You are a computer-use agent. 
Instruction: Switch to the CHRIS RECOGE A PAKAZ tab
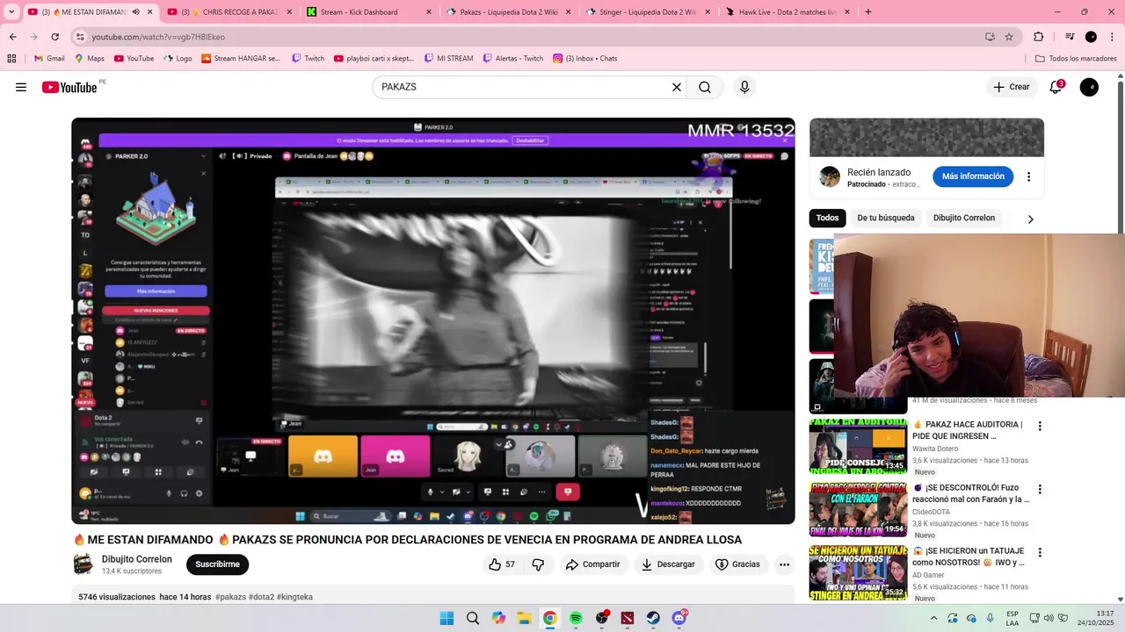coord(230,12)
